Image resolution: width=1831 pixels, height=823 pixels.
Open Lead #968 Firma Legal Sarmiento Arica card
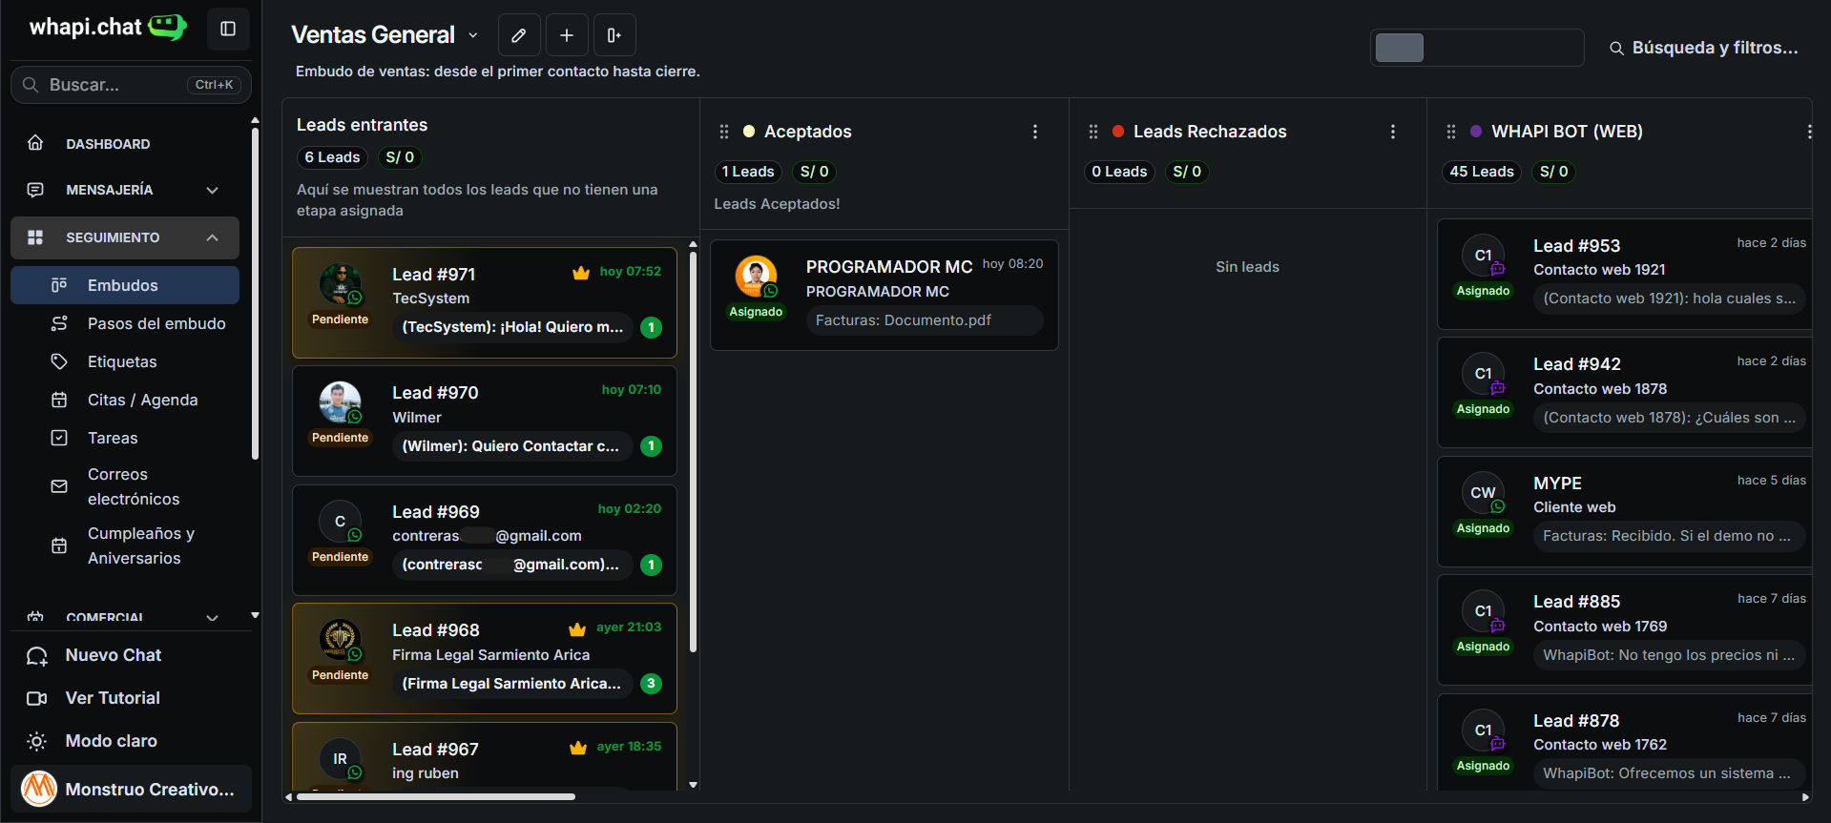point(485,658)
